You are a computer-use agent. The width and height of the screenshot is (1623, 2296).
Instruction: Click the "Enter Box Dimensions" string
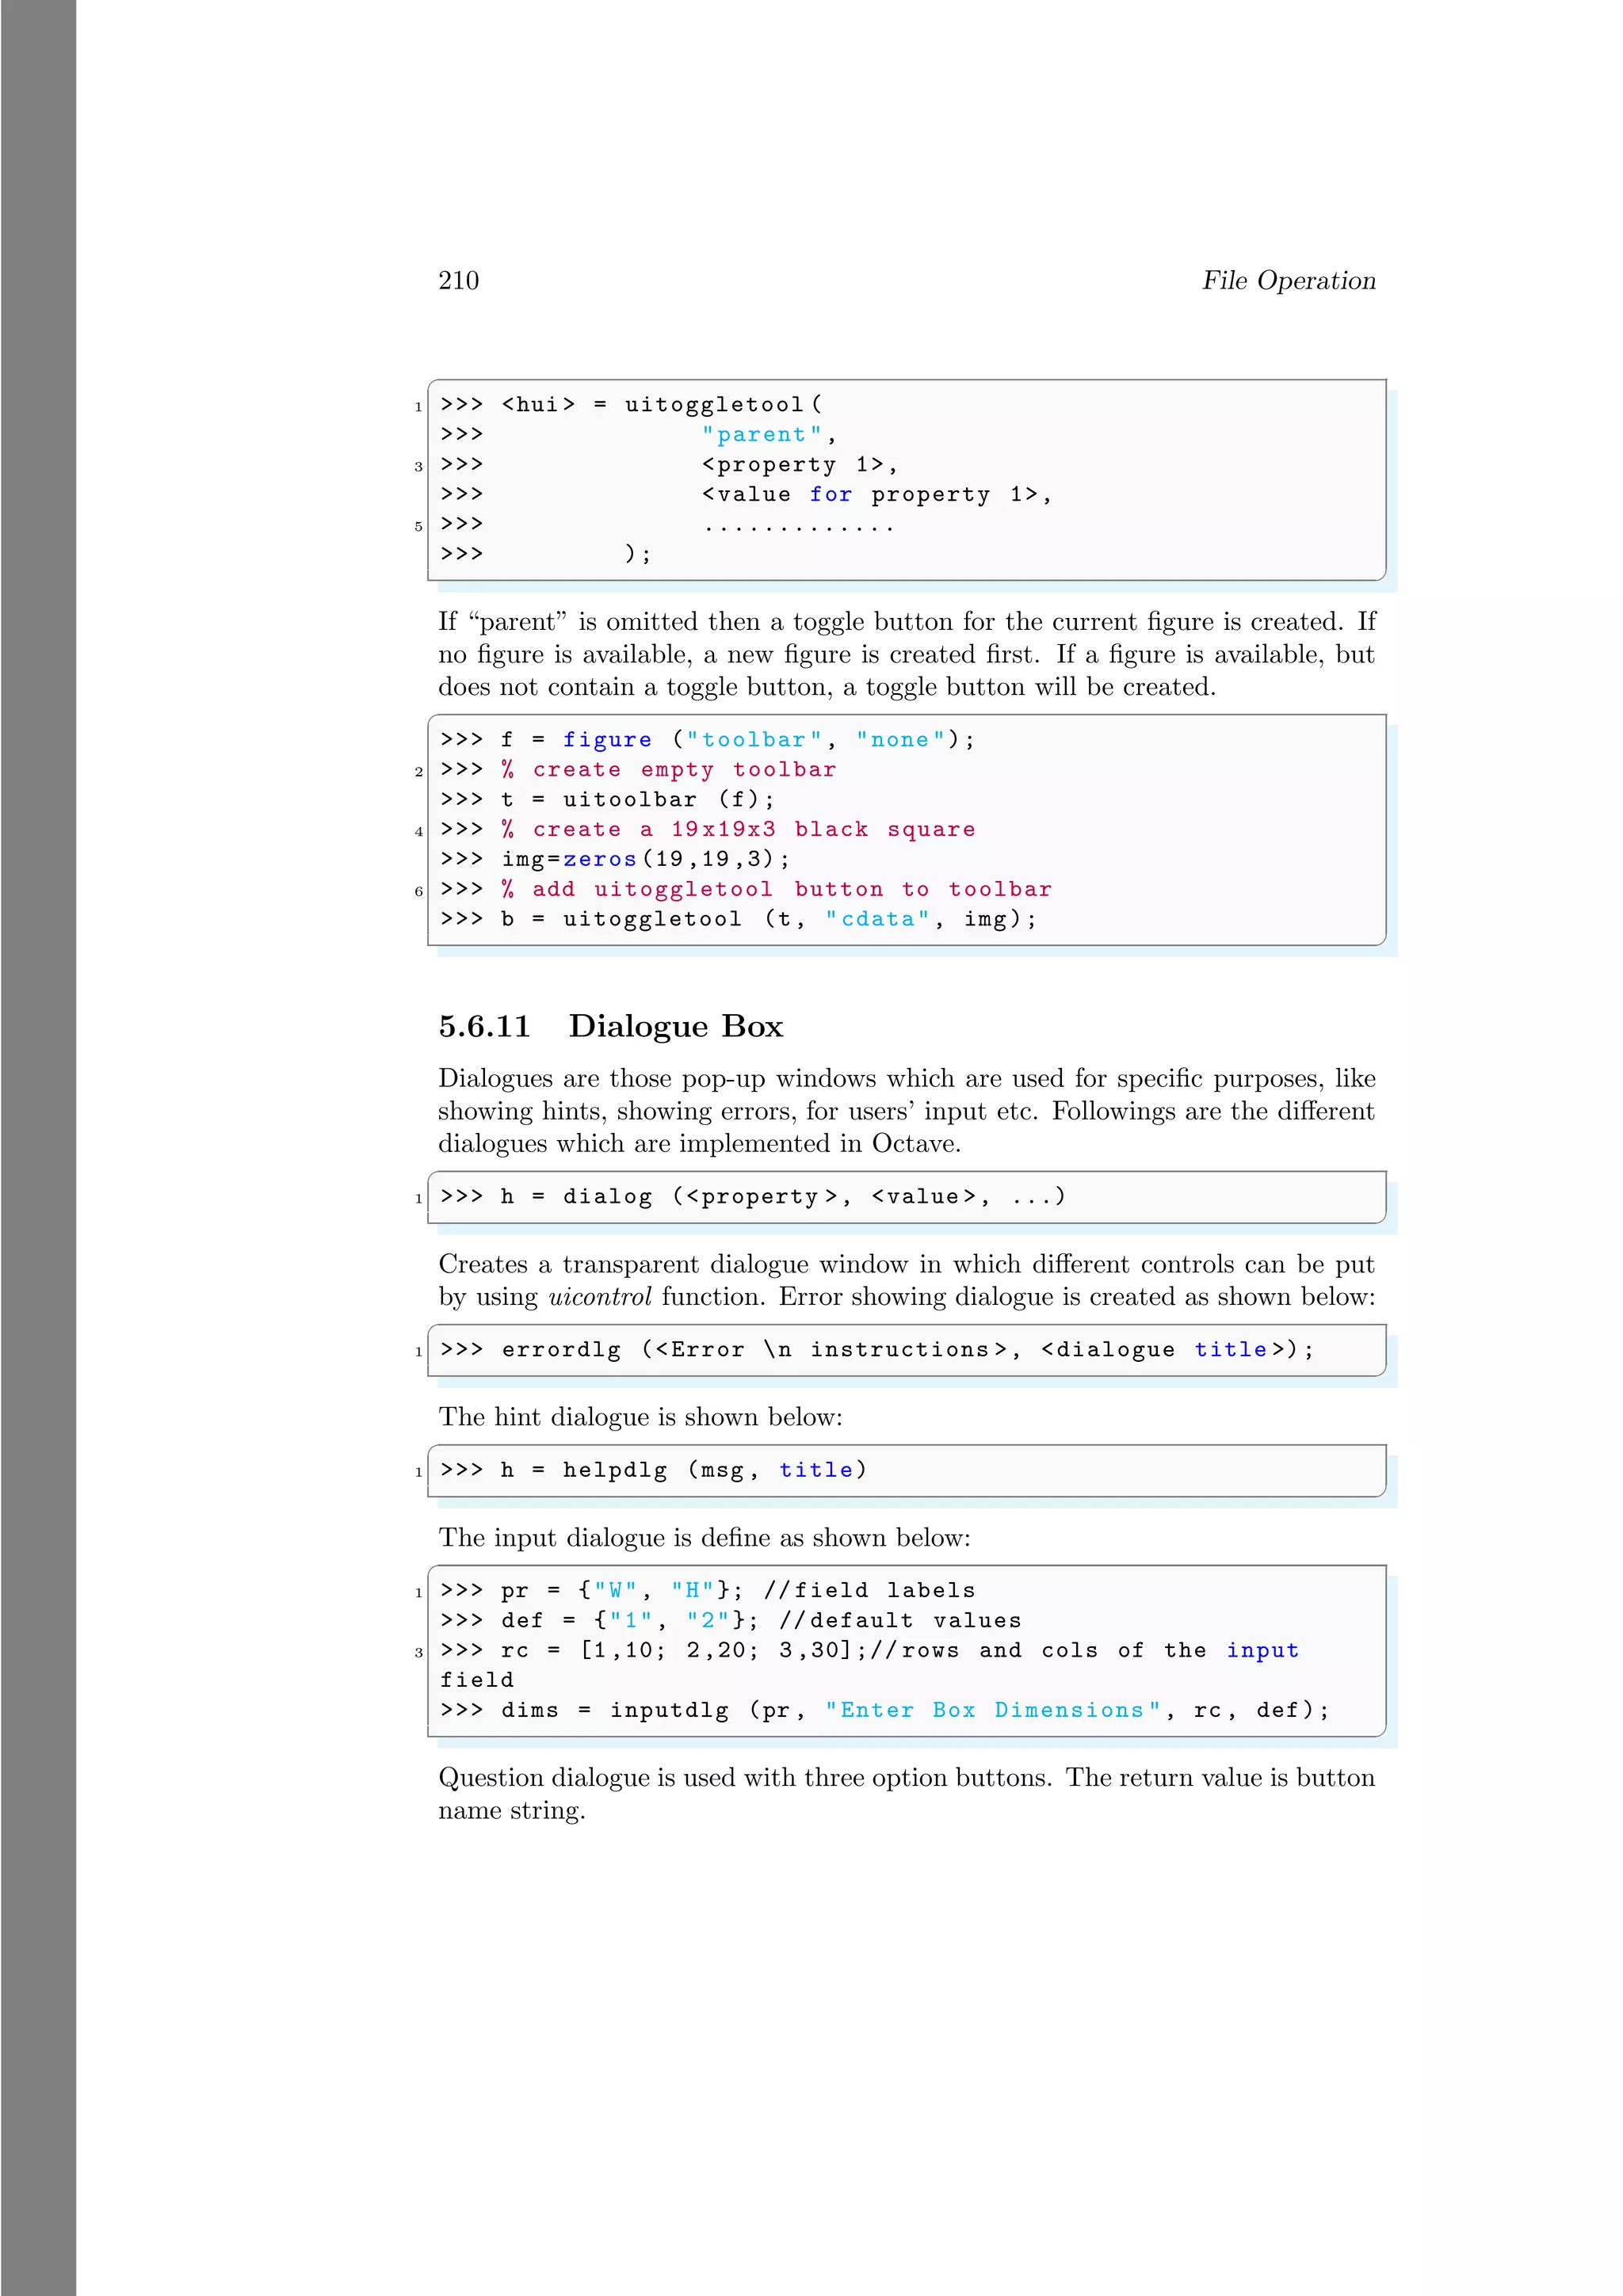992,1711
